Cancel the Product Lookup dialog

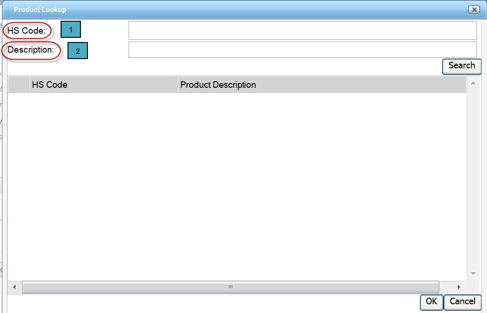point(462,302)
